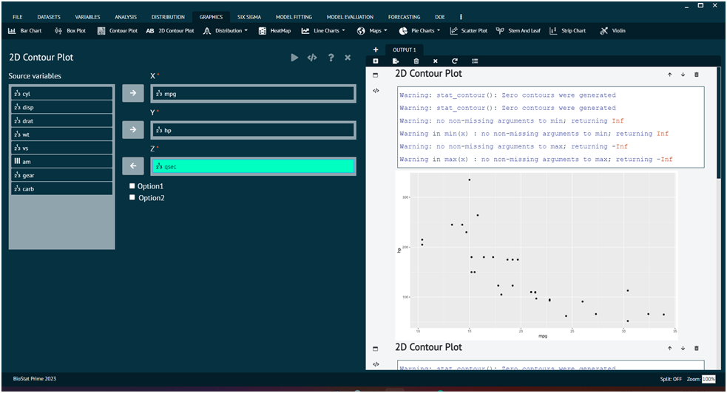Select the 2D Contour Plot tool
This screenshot has height=393, width=727.
(x=170, y=30)
